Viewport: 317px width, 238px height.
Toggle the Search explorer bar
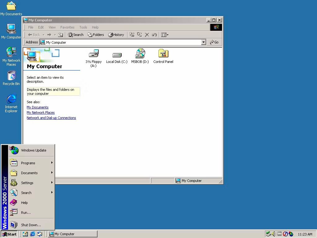(76, 35)
